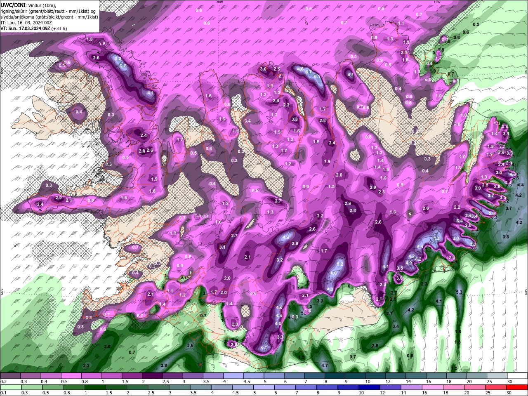Click the '10' label on the lower rain scale
528x396 pixels.
click(x=361, y=393)
